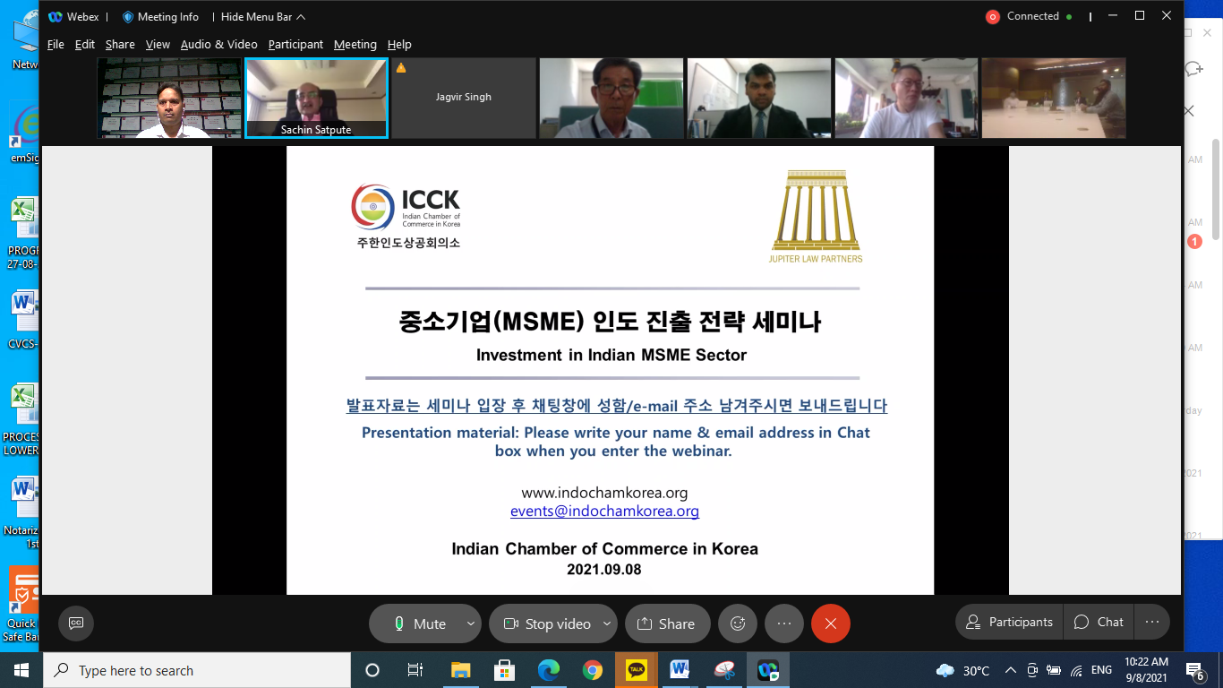
Task: Open the View menu
Action: 158,44
